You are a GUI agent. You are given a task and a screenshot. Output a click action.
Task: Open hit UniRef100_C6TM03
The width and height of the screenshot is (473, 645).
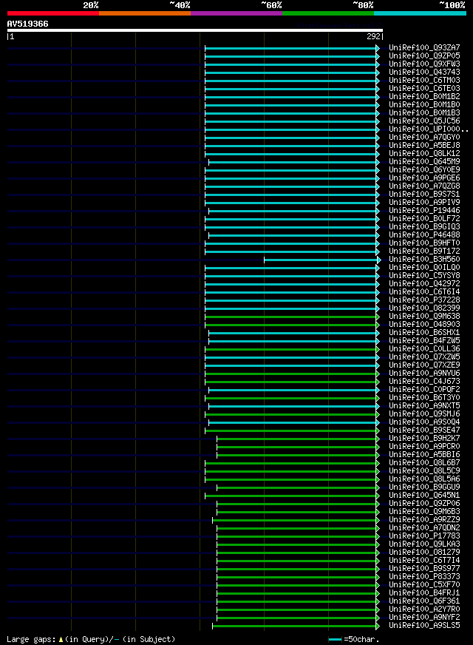[x=424, y=80]
